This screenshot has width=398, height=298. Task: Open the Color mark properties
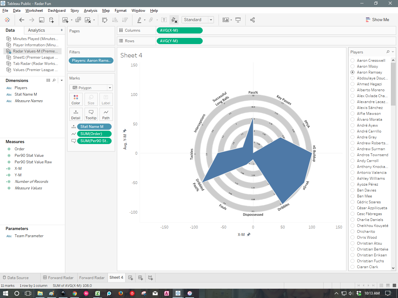[76, 99]
